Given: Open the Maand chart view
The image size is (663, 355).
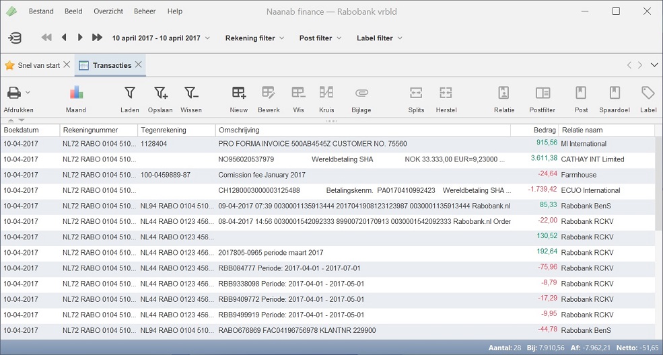Looking at the screenshot, I should pos(76,93).
